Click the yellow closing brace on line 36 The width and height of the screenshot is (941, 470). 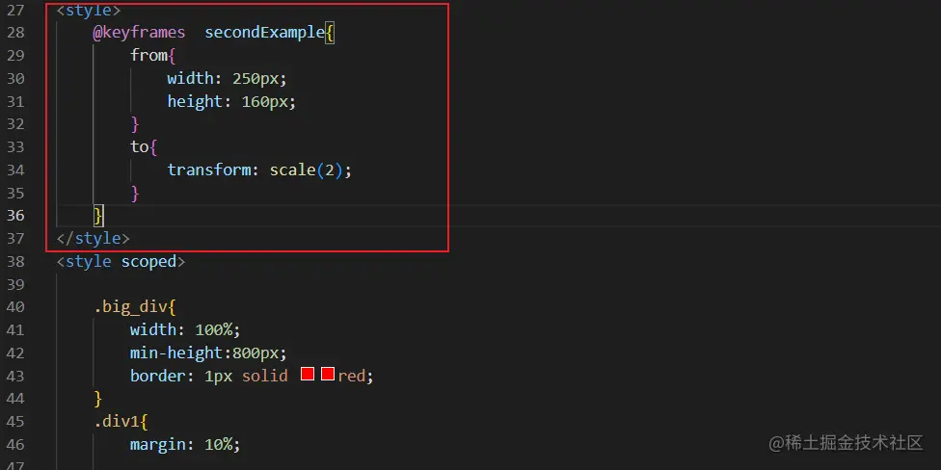pyautogui.click(x=99, y=215)
